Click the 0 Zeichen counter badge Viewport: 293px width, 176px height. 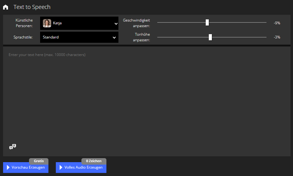(94, 161)
